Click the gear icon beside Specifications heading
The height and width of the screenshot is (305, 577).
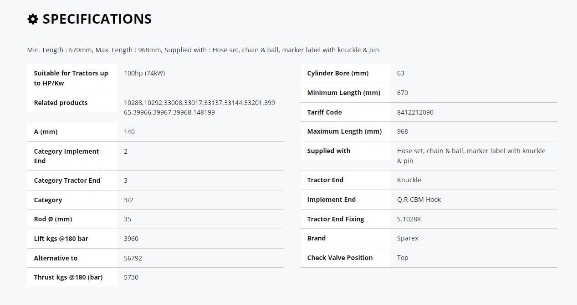[33, 19]
